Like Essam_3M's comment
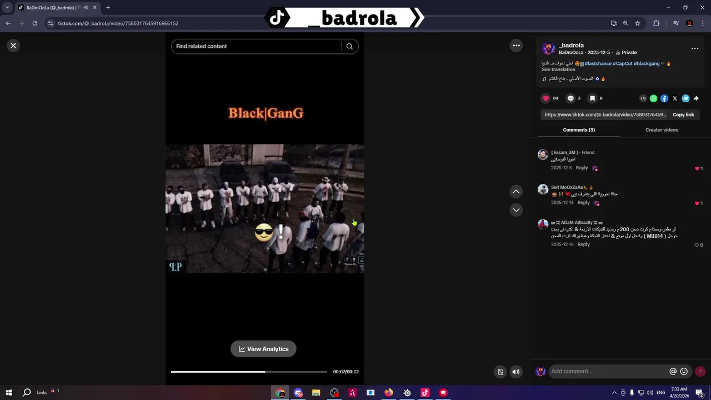This screenshot has width=711, height=400. click(697, 168)
